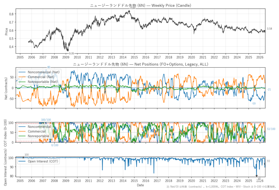Image resolution: width=279 pixels, height=190 pixels.
Task: Click the open interest minimum 80 arrow marker
Action: click(257, 176)
